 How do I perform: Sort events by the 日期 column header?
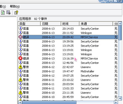pos(51,24)
